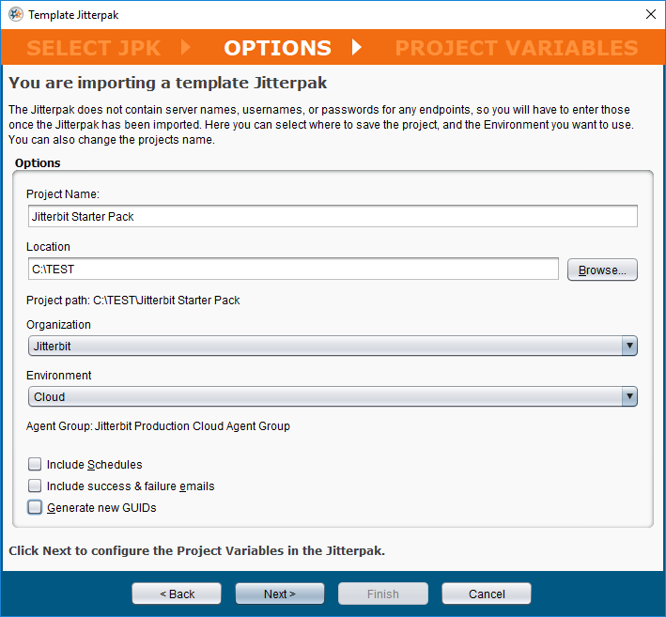Jump to the PROJECT VARIABLES step
The height and width of the screenshot is (617, 666).
click(x=517, y=48)
